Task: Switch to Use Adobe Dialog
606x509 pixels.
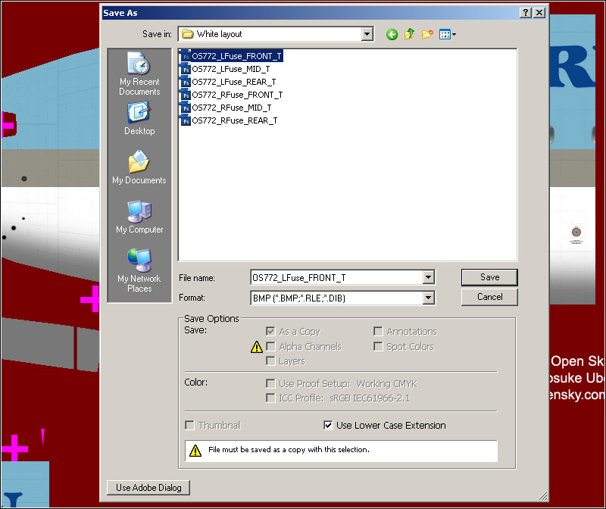Action: (x=148, y=488)
